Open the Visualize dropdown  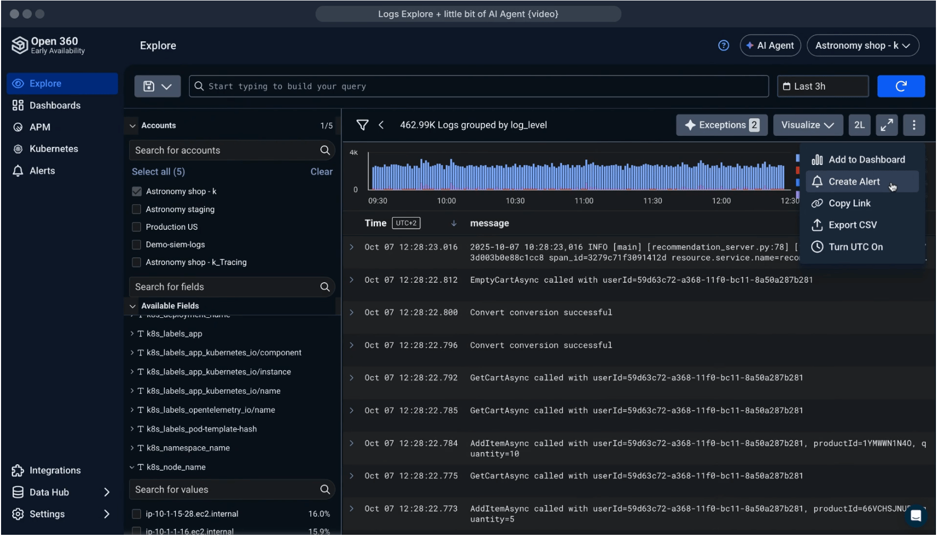click(808, 125)
